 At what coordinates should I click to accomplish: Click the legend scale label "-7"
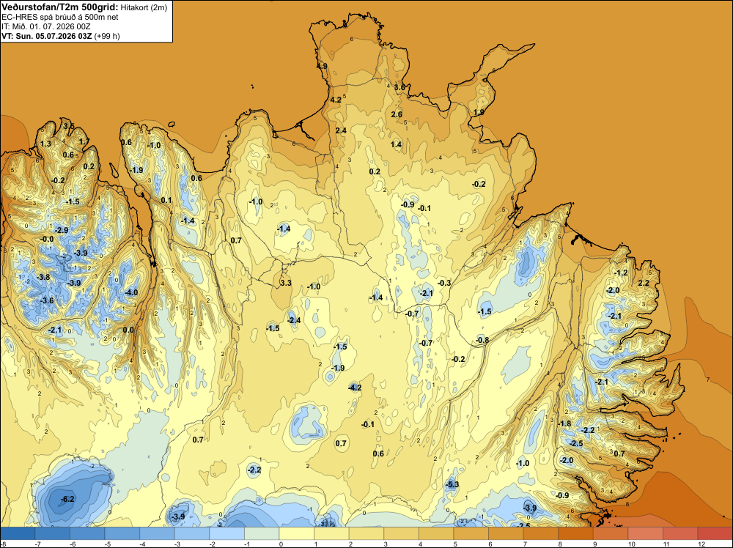37,544
